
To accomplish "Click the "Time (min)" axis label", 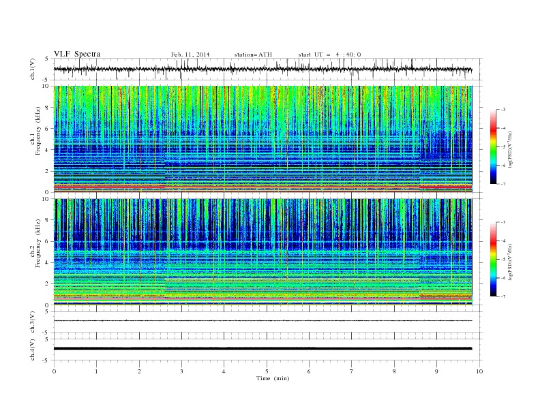I will point(273,378).
